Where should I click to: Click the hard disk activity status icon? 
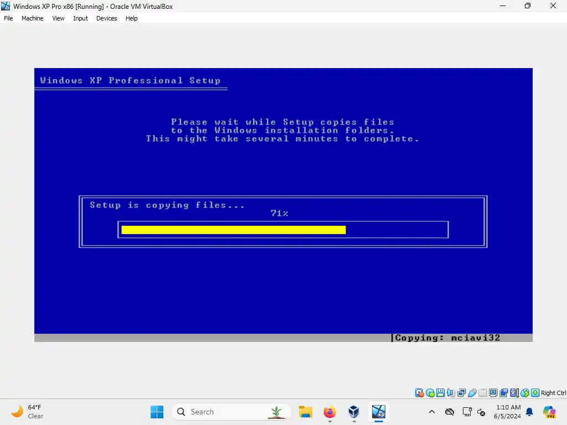419,393
